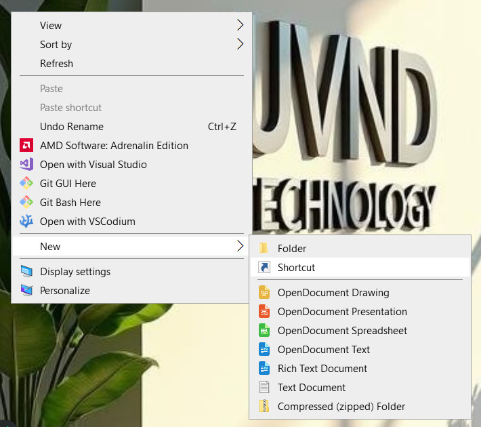
Task: Select Undo Rename in context menu
Action: click(131, 127)
